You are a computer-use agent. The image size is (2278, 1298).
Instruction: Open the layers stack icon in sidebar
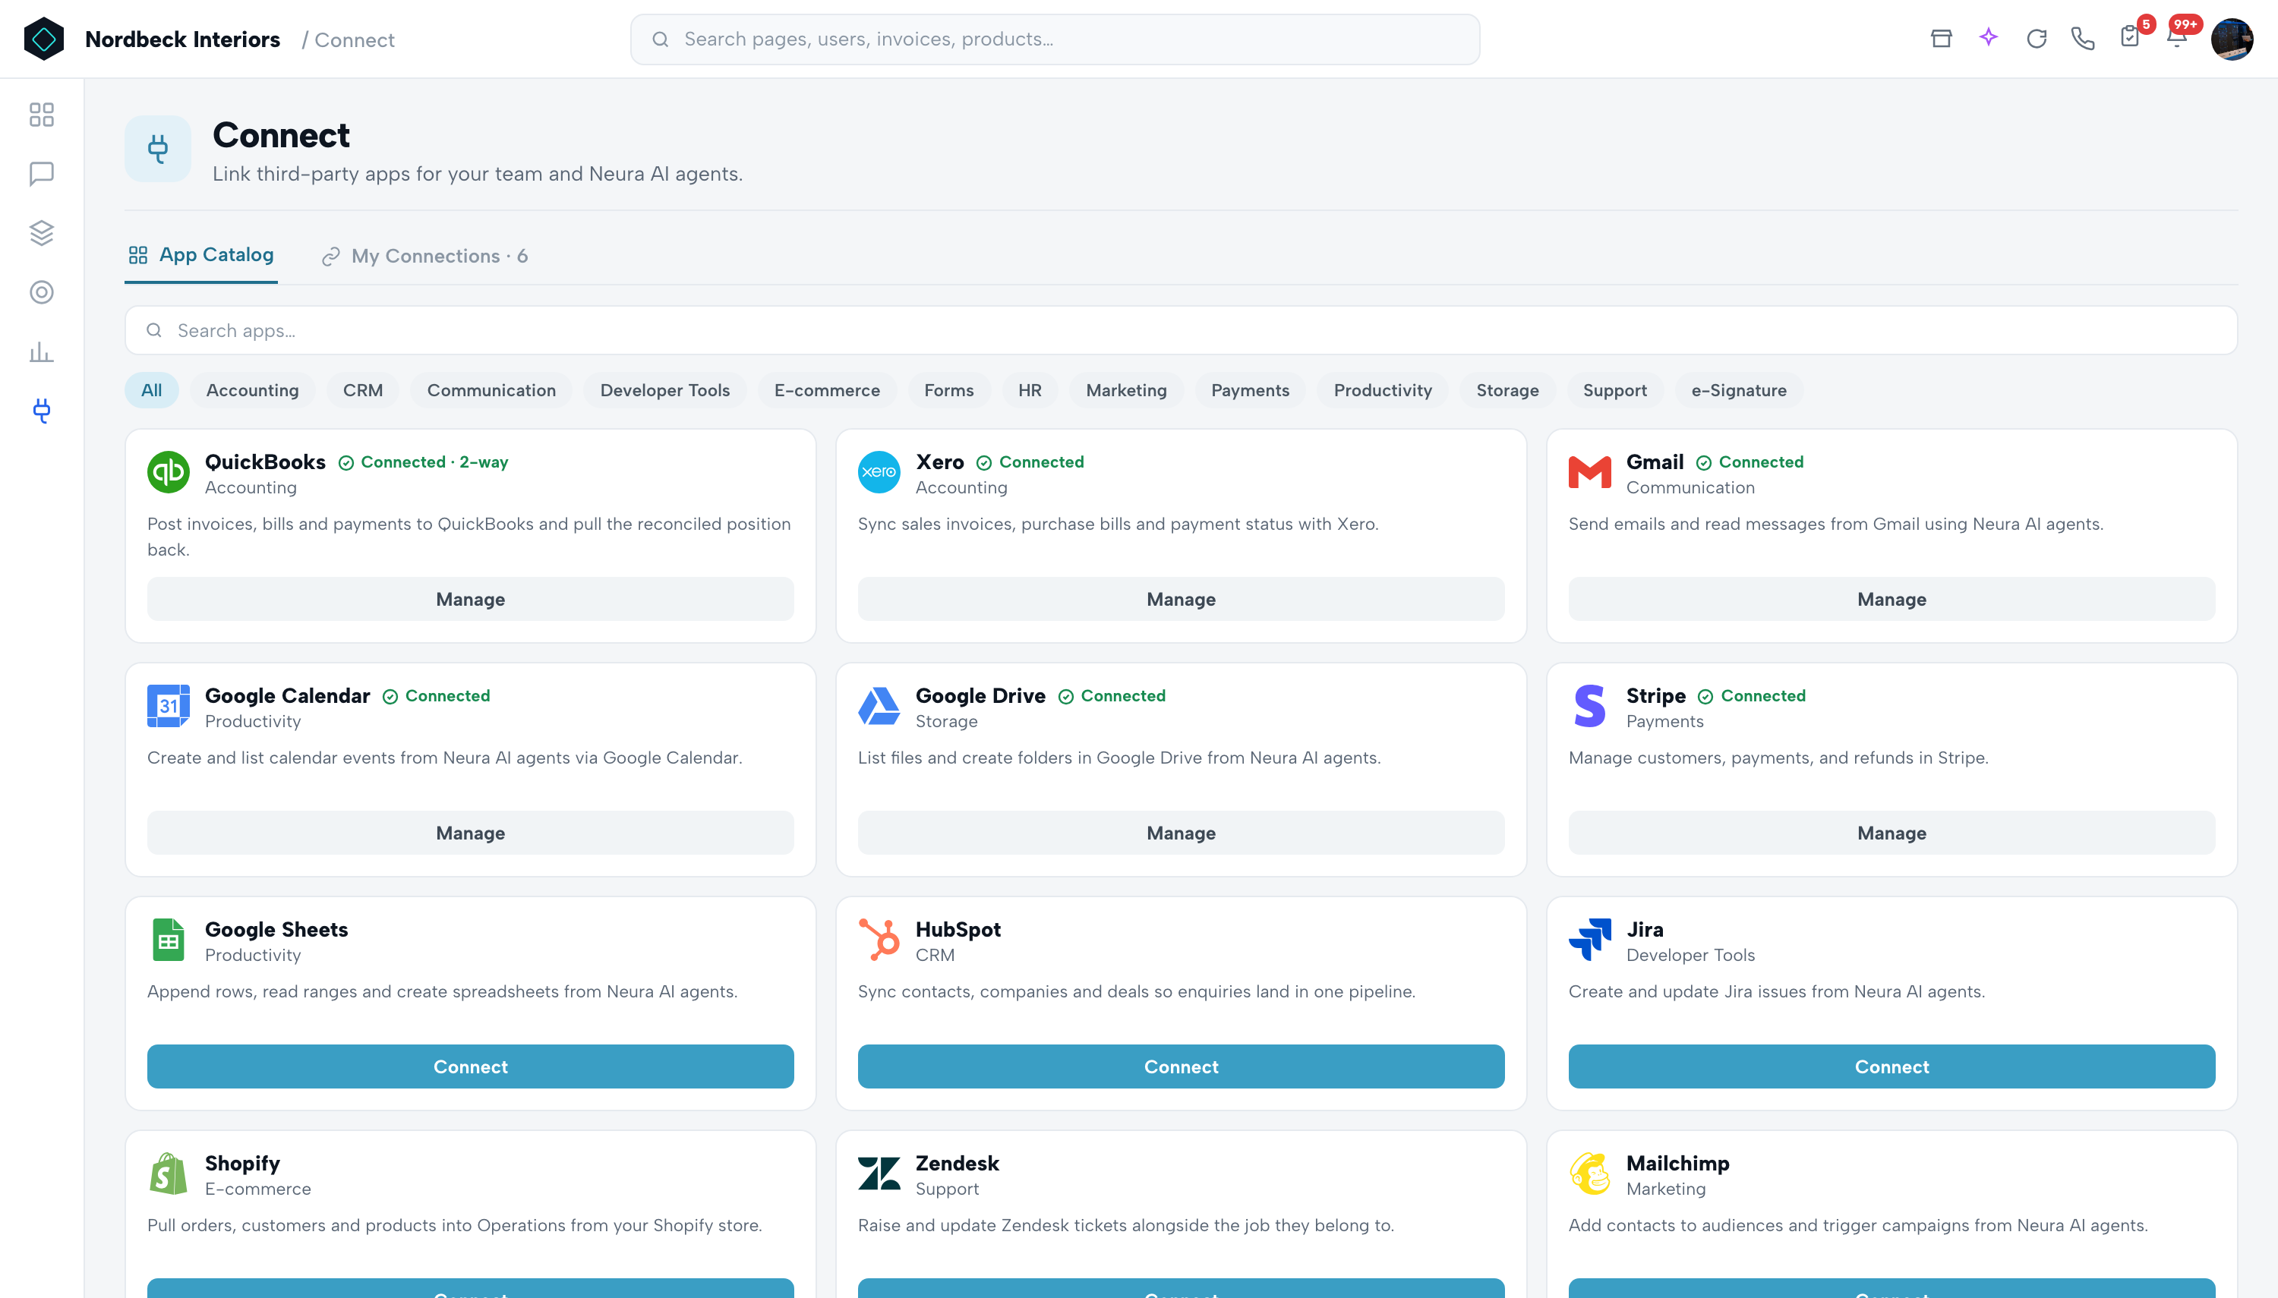[x=42, y=233]
